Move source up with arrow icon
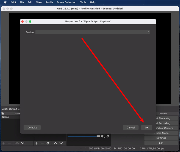 pyautogui.click(x=56, y=143)
